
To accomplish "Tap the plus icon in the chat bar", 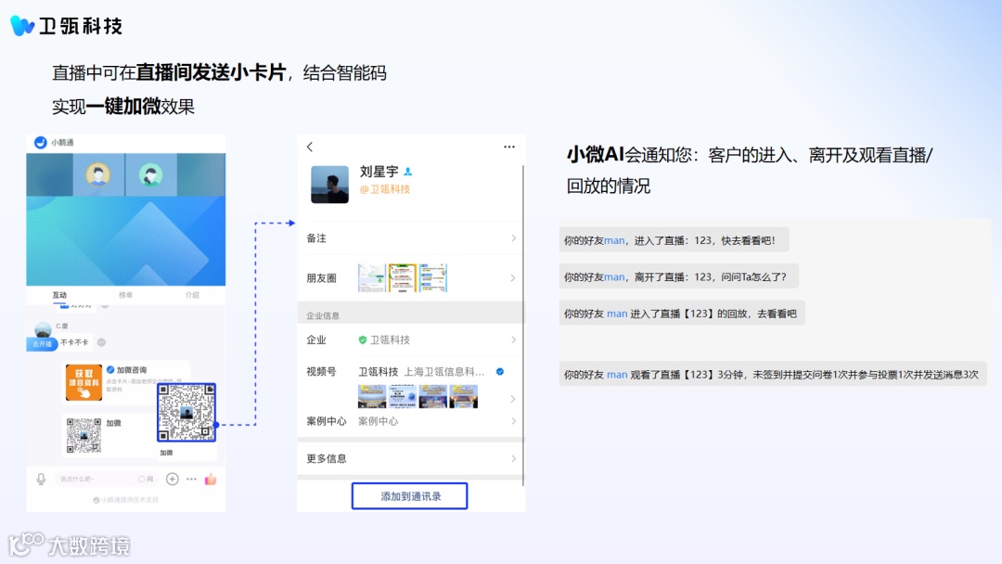I will [172, 479].
